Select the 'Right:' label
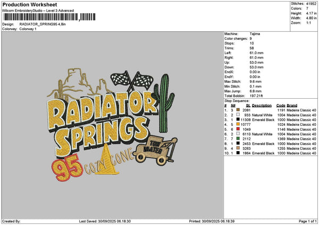This screenshot has width=319, height=225. pos(229,58)
